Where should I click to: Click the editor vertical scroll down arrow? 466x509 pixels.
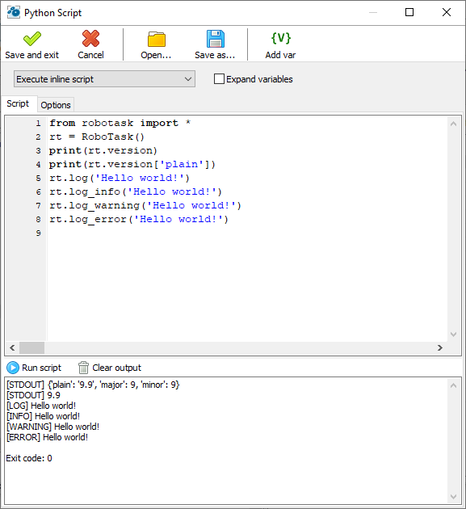(454, 334)
